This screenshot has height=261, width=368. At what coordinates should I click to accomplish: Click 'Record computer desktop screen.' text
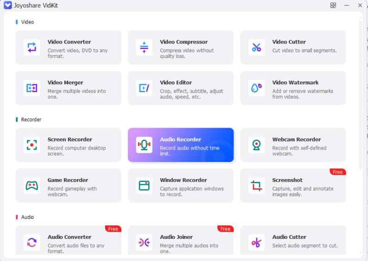77,151
